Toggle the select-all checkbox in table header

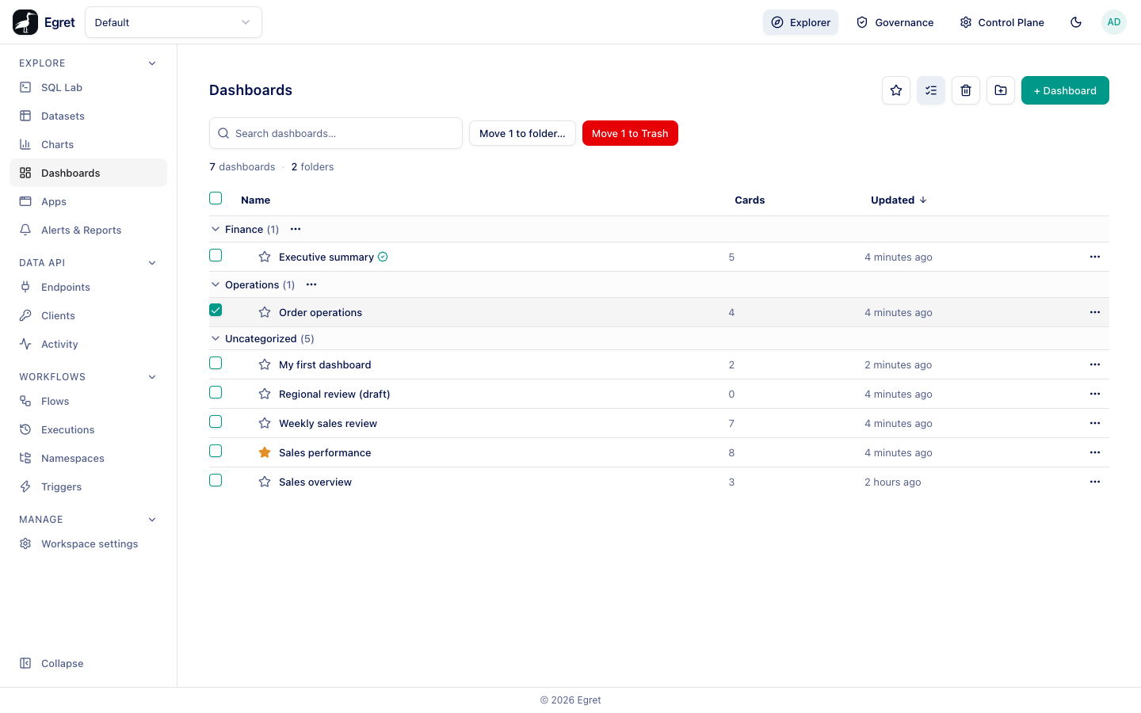tap(216, 198)
